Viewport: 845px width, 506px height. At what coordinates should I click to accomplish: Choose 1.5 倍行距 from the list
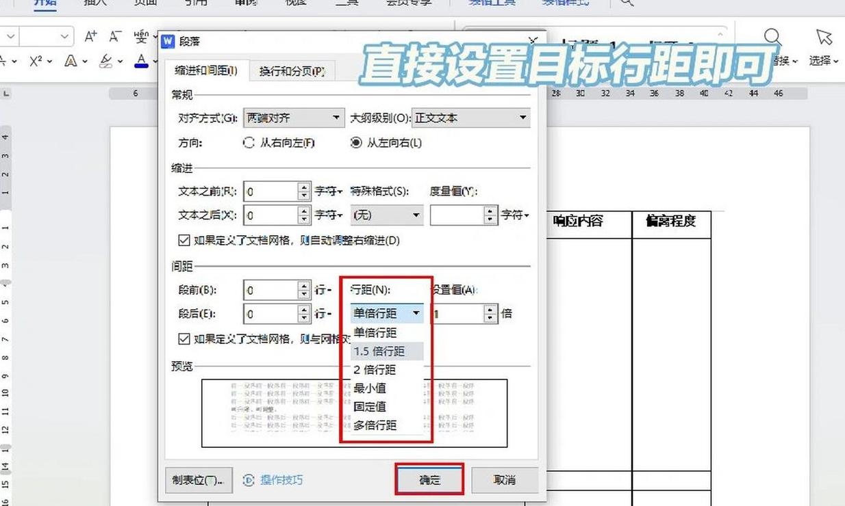click(388, 351)
